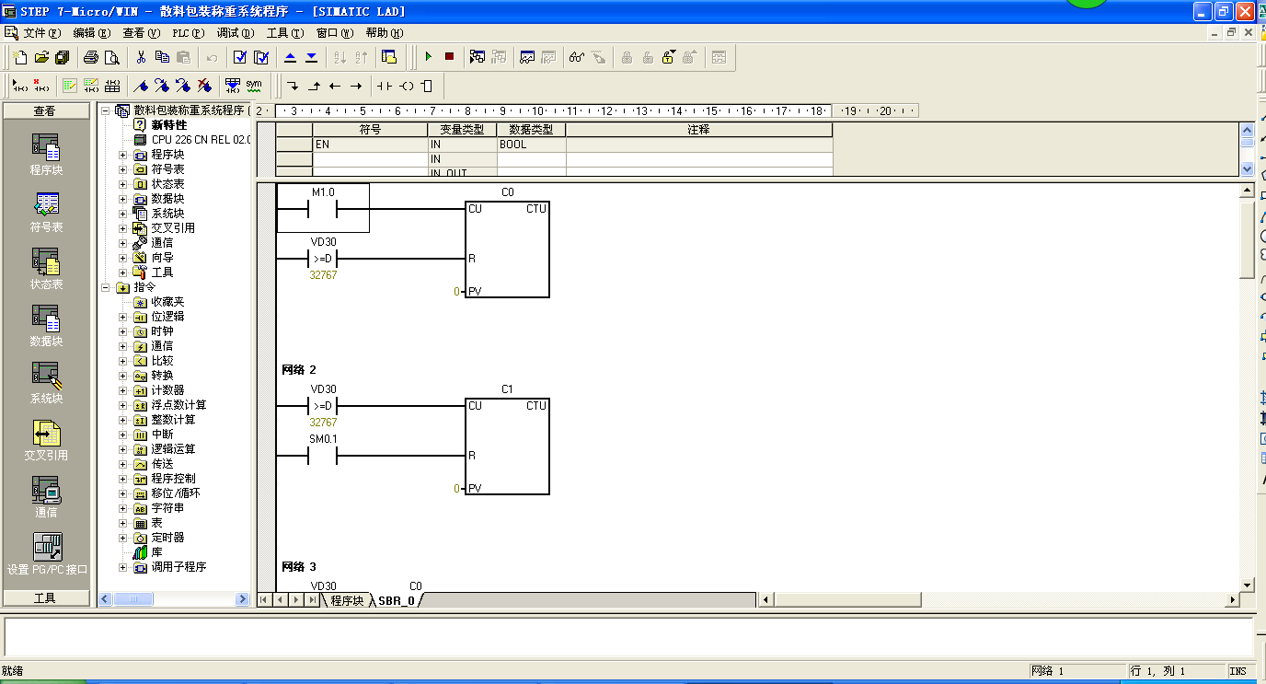Click the sym symbol table icon

tap(254, 86)
